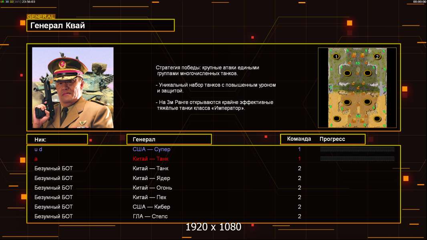Click team number 1 in the "u d" row
This screenshot has height=240, width=427.
[299, 149]
